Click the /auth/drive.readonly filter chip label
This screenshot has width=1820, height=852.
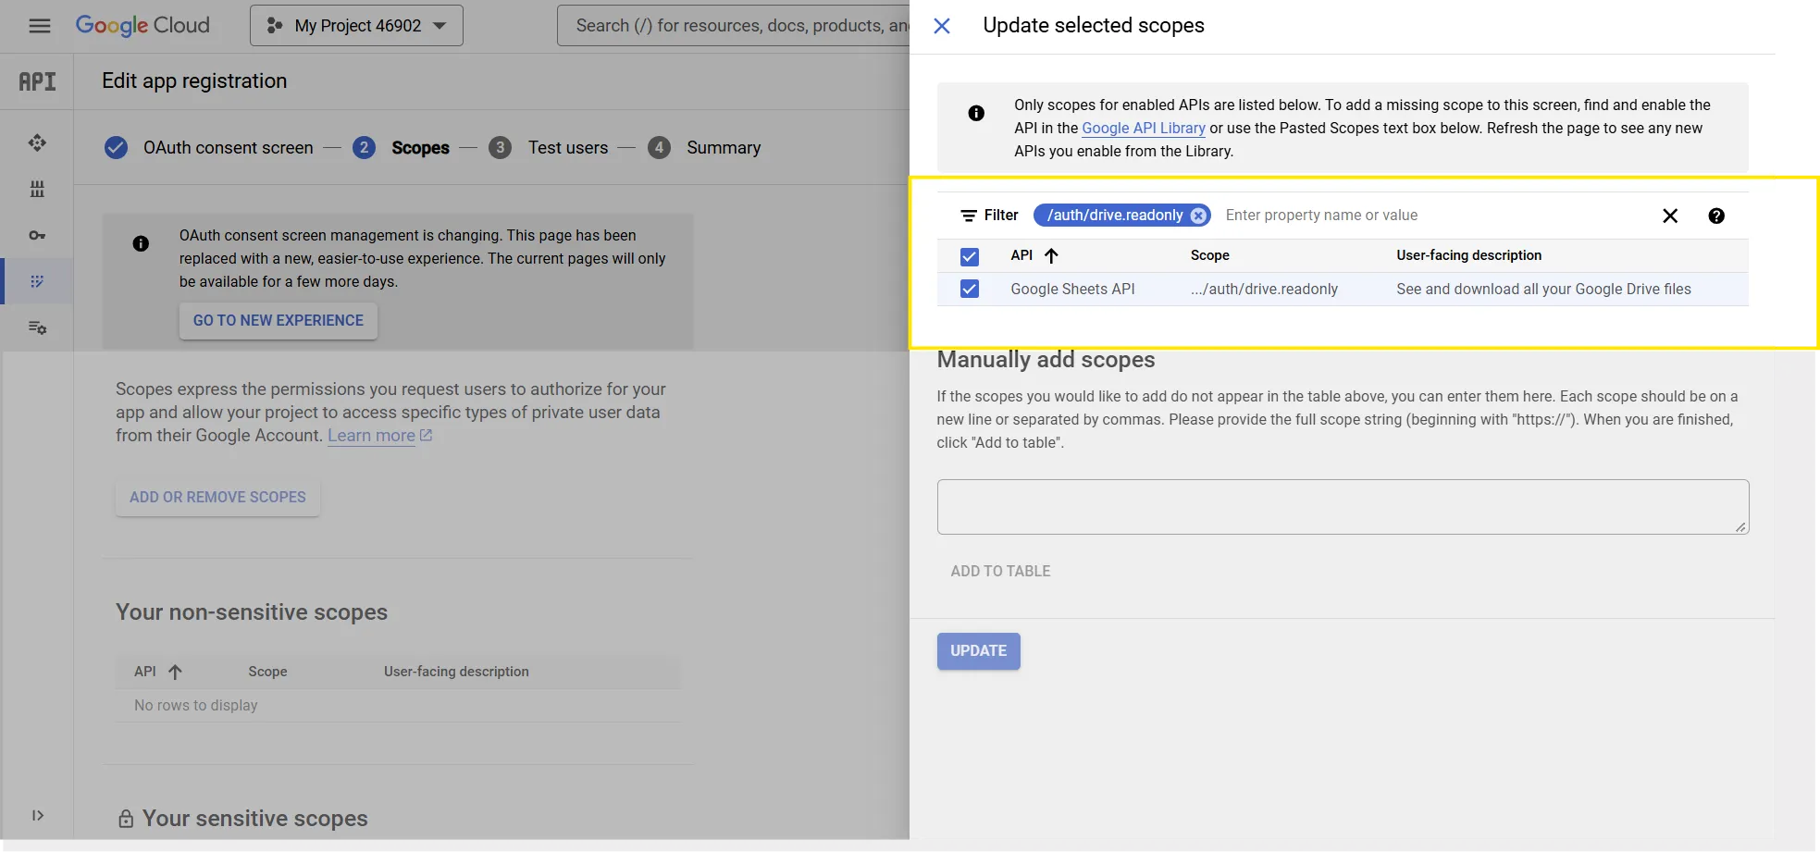click(1115, 216)
